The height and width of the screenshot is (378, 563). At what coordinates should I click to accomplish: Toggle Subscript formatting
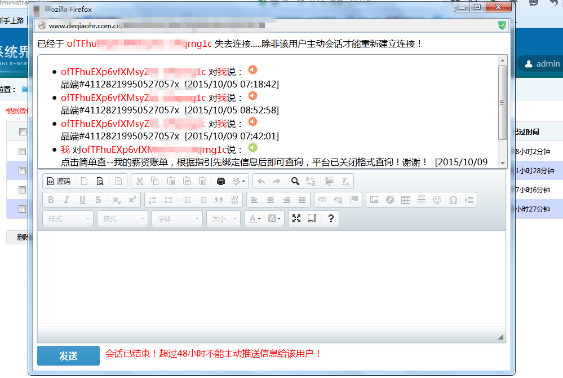pyautogui.click(x=116, y=200)
